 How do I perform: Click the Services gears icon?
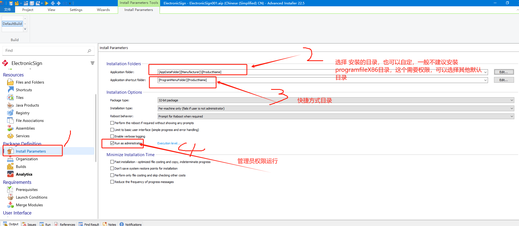click(10, 136)
